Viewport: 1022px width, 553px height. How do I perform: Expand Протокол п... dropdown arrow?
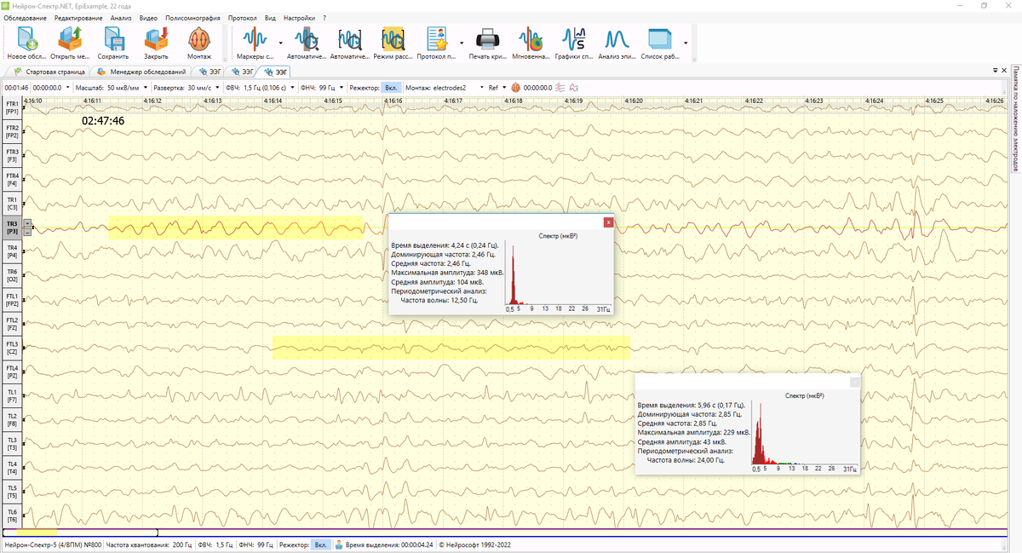(x=462, y=43)
